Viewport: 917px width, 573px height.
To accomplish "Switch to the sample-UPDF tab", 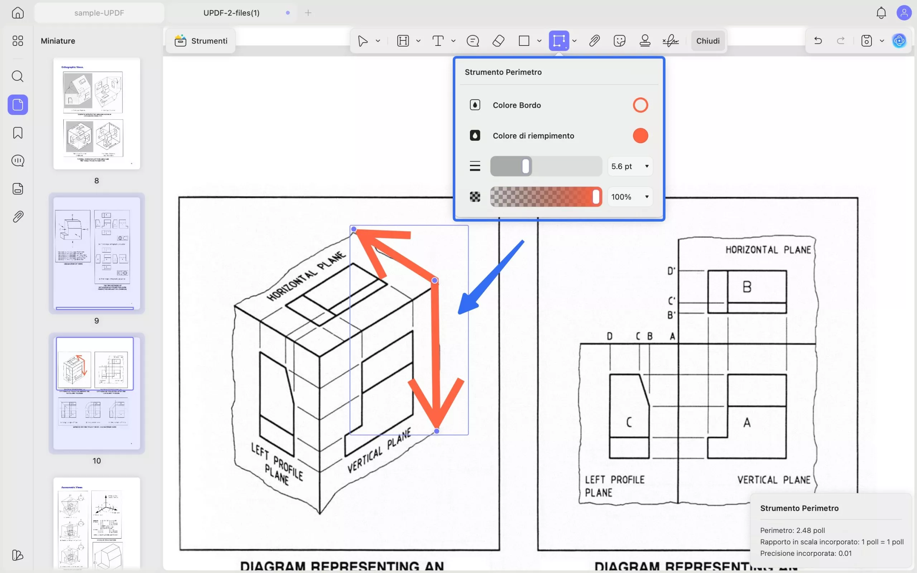I will 99,13.
